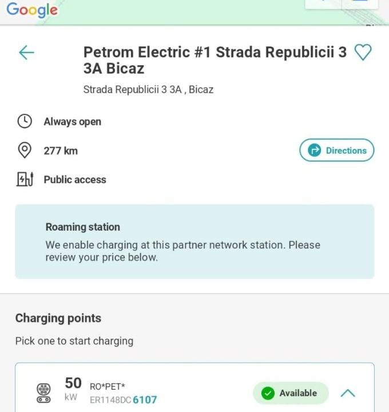This screenshot has height=412, width=389.
Task: Click the Google logo on the map
Action: point(32,10)
